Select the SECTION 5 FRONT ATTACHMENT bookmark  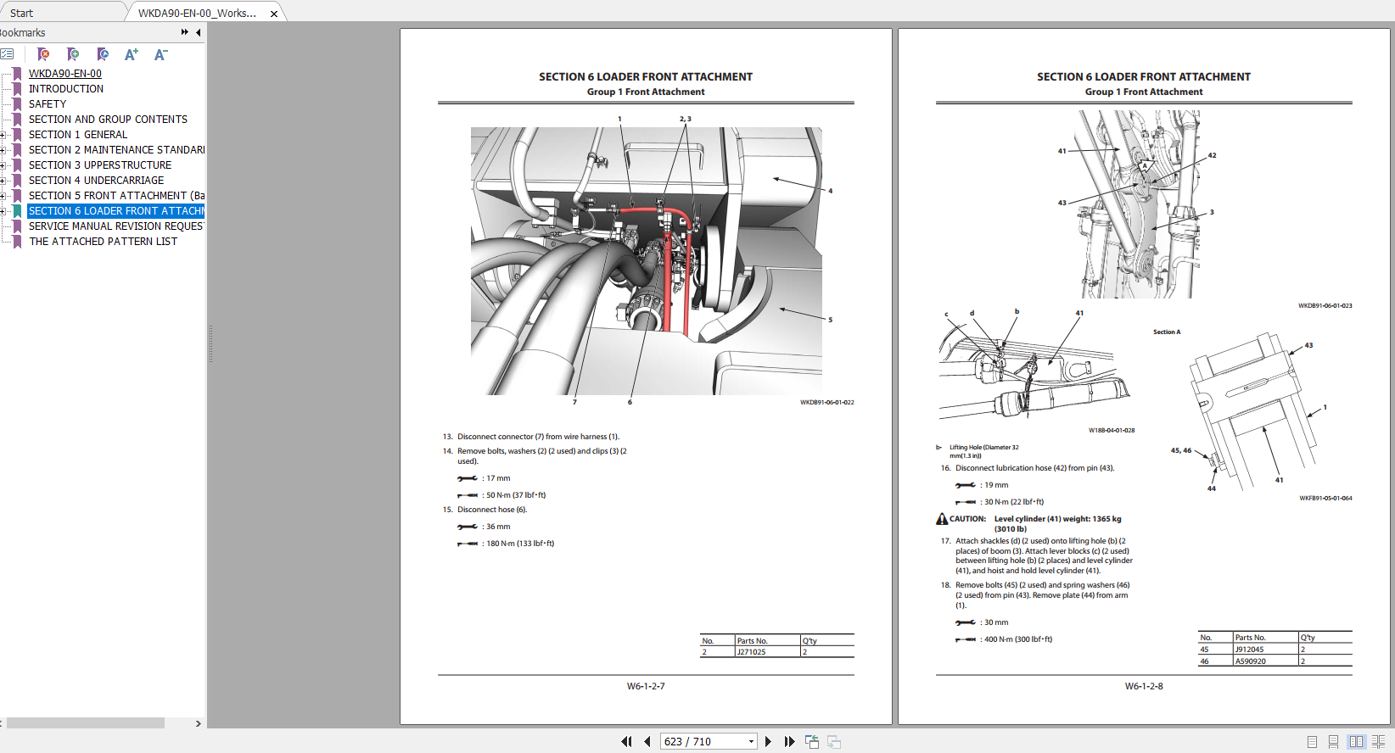tap(117, 196)
